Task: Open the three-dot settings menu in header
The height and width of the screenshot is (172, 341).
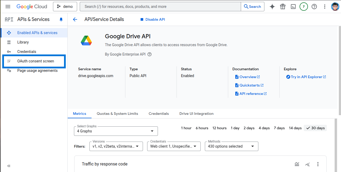Action: point(325,7)
